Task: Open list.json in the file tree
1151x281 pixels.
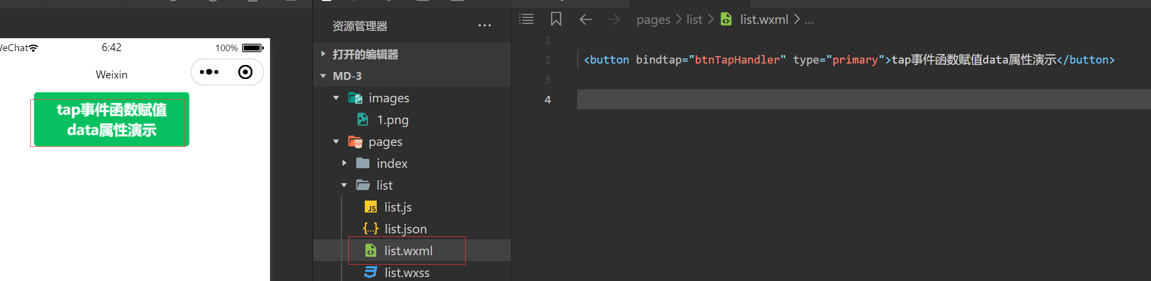Action: coord(405,229)
